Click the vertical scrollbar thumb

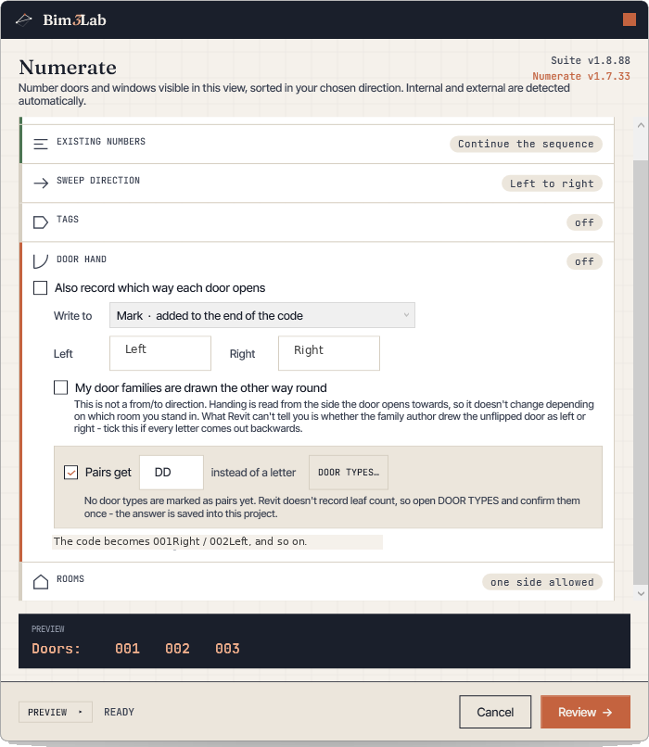pos(641,373)
